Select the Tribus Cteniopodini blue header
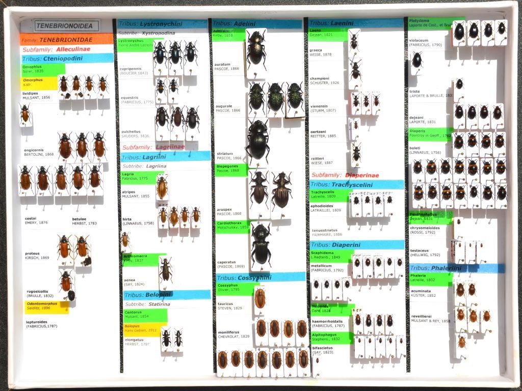 pos(66,58)
